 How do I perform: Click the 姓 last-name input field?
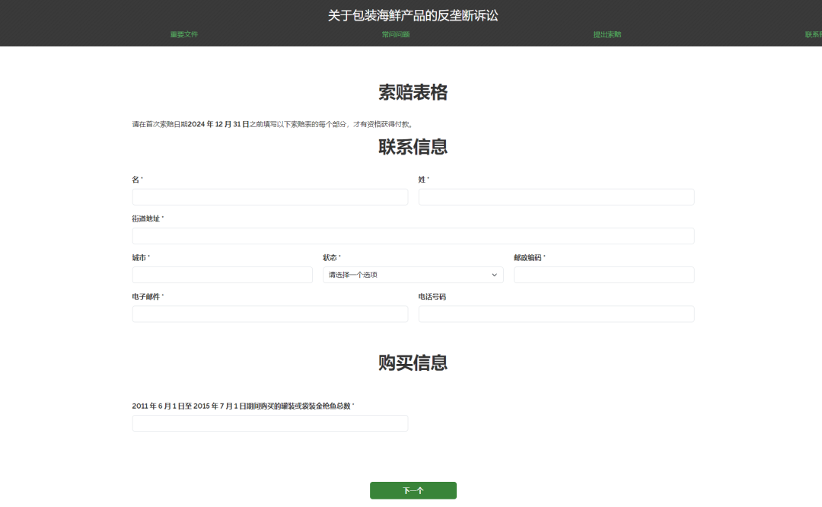click(x=556, y=196)
